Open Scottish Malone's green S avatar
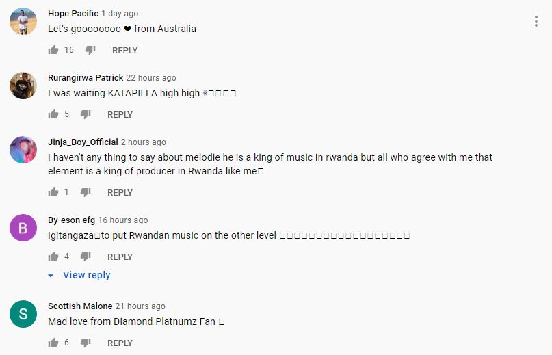 tap(23, 314)
